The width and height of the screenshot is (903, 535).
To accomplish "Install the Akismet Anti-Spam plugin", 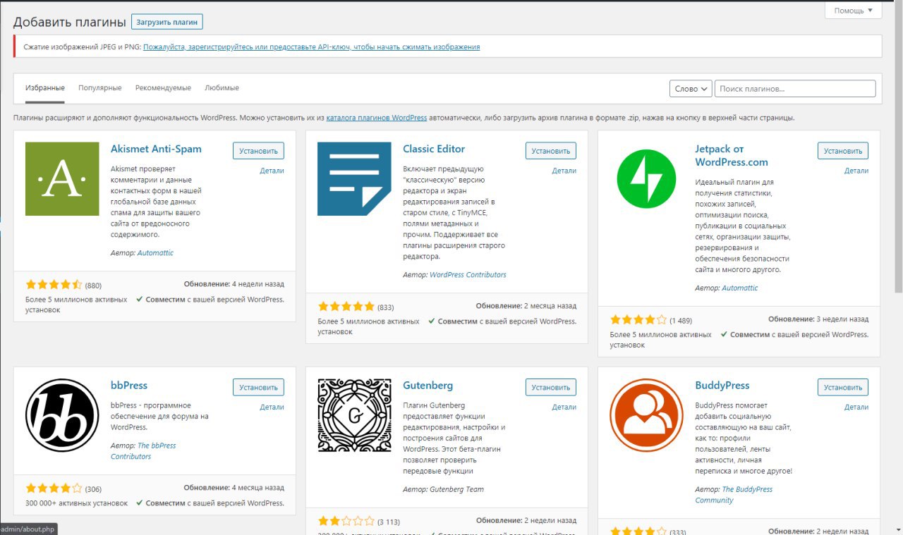I will [258, 151].
